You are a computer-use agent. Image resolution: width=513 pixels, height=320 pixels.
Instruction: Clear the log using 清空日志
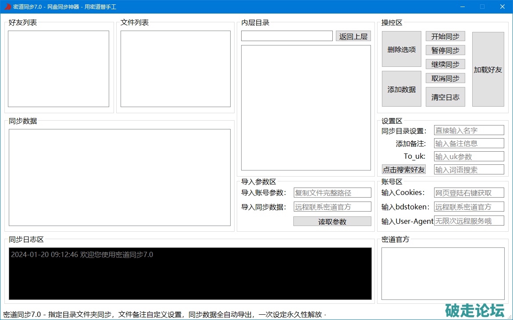(x=445, y=97)
